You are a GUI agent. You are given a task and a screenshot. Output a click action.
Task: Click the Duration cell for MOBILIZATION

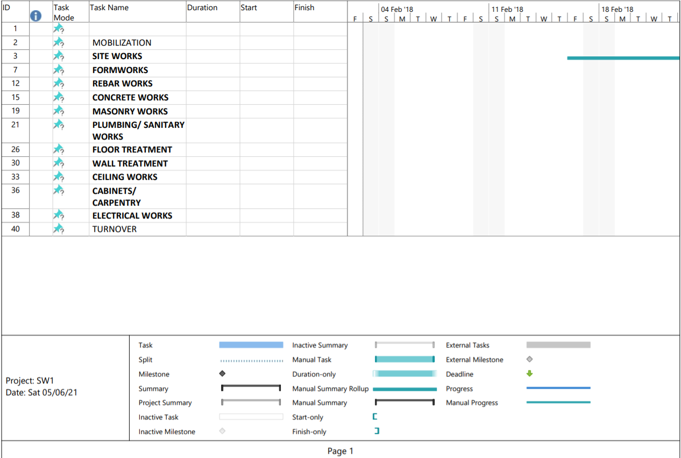coord(212,41)
